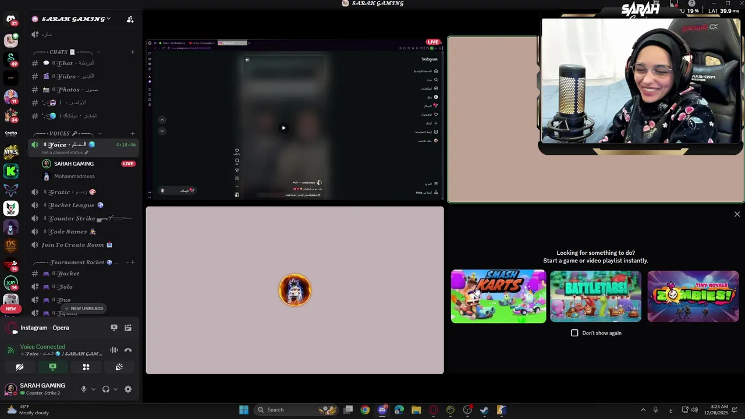
Task: Open the soundboard button
Action: coord(119,367)
